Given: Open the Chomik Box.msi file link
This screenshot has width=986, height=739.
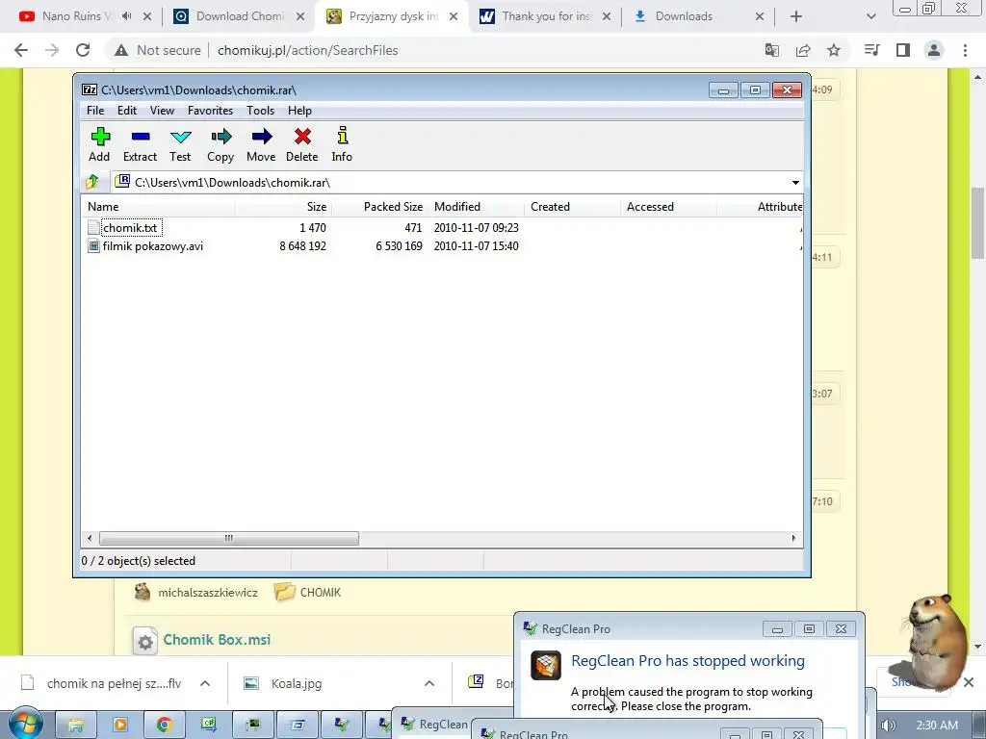Looking at the screenshot, I should coord(217,640).
